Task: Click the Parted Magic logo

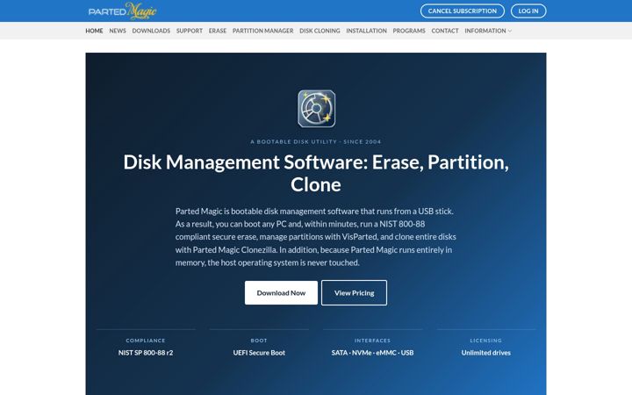Action: pos(123,11)
